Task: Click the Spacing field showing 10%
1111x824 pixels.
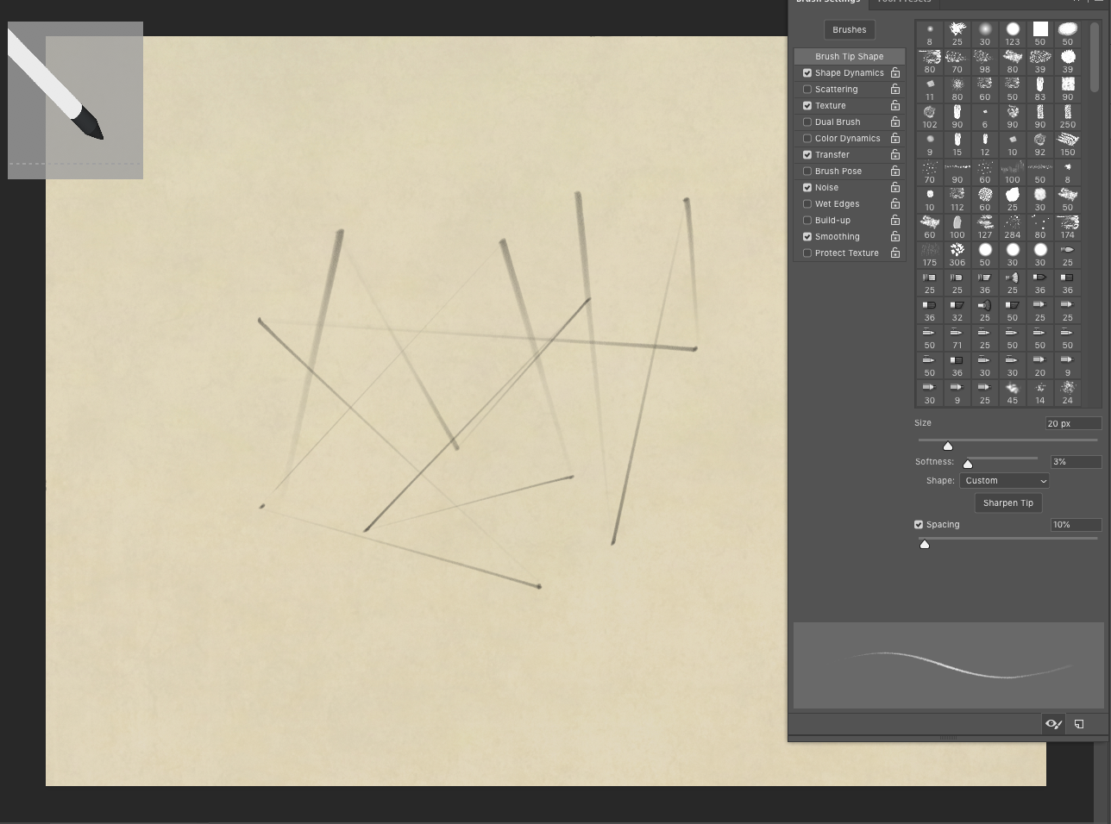Action: pyautogui.click(x=1076, y=525)
